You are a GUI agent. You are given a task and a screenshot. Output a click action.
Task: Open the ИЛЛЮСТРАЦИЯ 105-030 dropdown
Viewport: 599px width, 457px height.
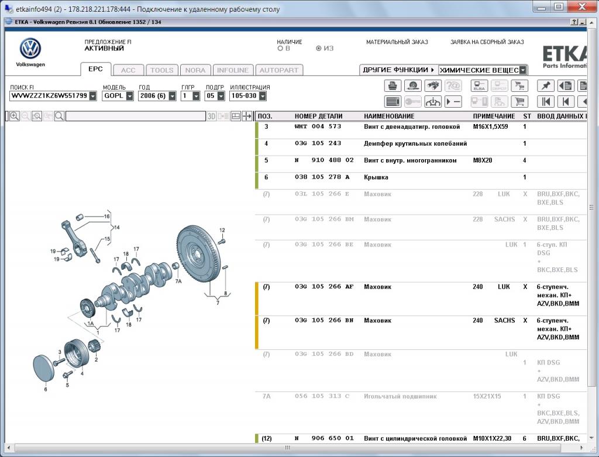tap(263, 96)
